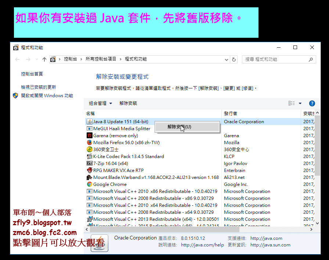Click the Visual C++ 2010 x86 icon

point(90,191)
